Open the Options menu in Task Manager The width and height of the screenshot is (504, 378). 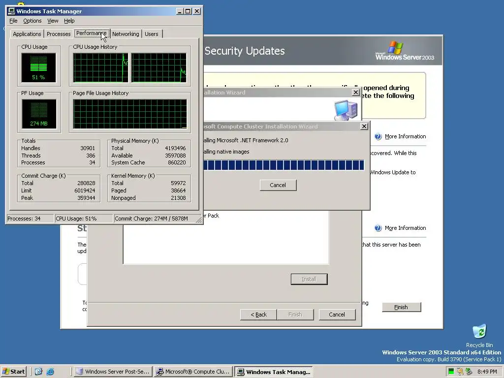click(x=32, y=21)
